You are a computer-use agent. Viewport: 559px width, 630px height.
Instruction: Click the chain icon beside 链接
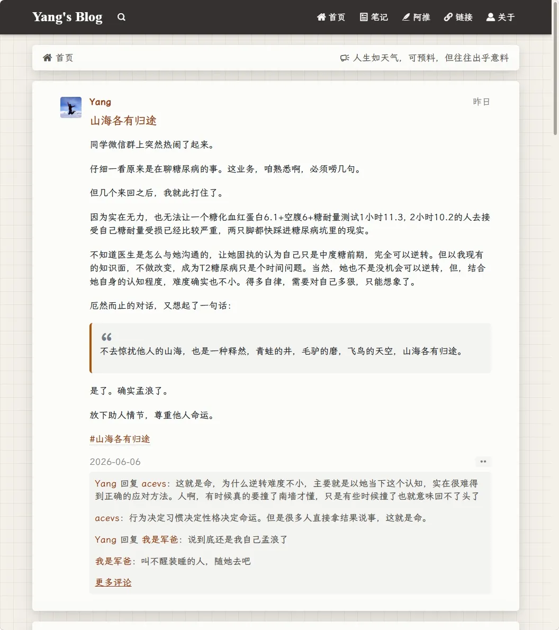click(x=448, y=17)
